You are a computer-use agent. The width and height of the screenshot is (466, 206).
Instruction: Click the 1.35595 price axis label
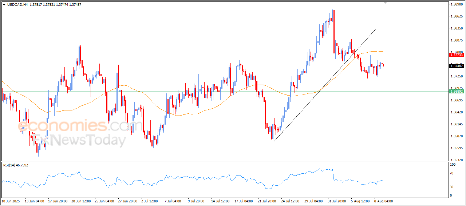pos(457,148)
